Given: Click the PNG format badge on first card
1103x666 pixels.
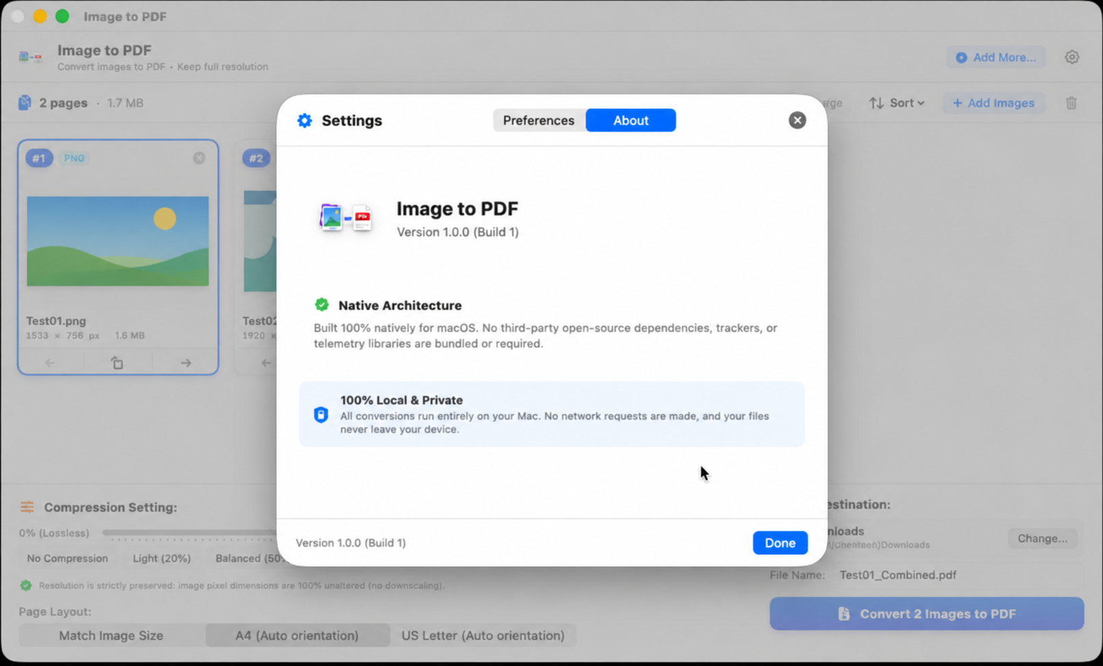Looking at the screenshot, I should click(74, 158).
